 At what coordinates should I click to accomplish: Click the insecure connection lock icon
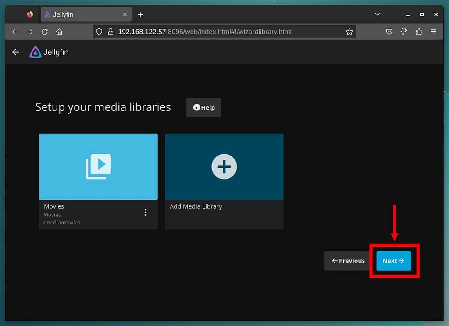tap(110, 32)
